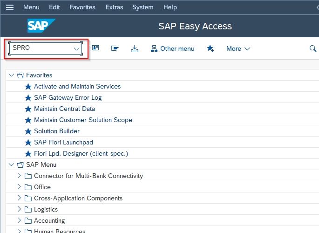The width and height of the screenshot is (319, 233).
Task: Open the More dropdown
Action: 238,48
